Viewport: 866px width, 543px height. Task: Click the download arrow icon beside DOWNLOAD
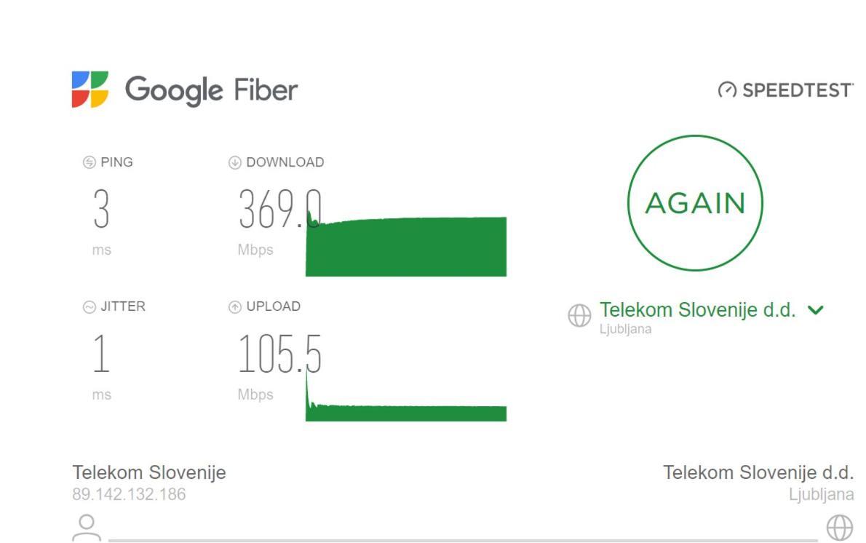tap(235, 162)
